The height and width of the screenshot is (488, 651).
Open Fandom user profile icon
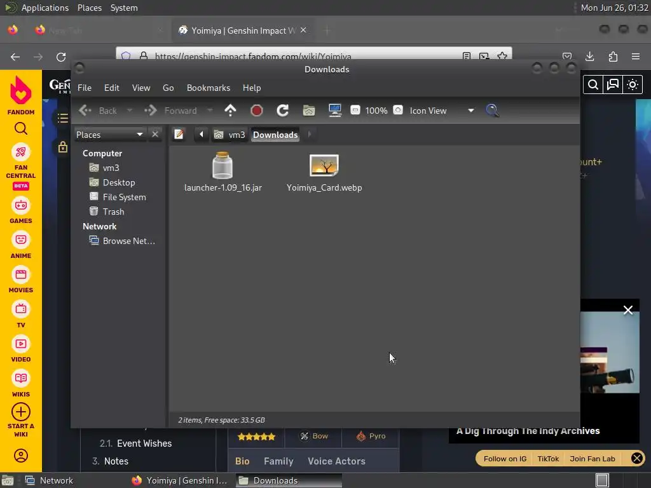click(x=21, y=456)
